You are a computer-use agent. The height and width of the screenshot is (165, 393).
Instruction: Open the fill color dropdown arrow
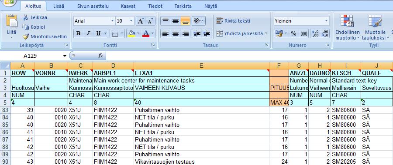tap(138, 33)
